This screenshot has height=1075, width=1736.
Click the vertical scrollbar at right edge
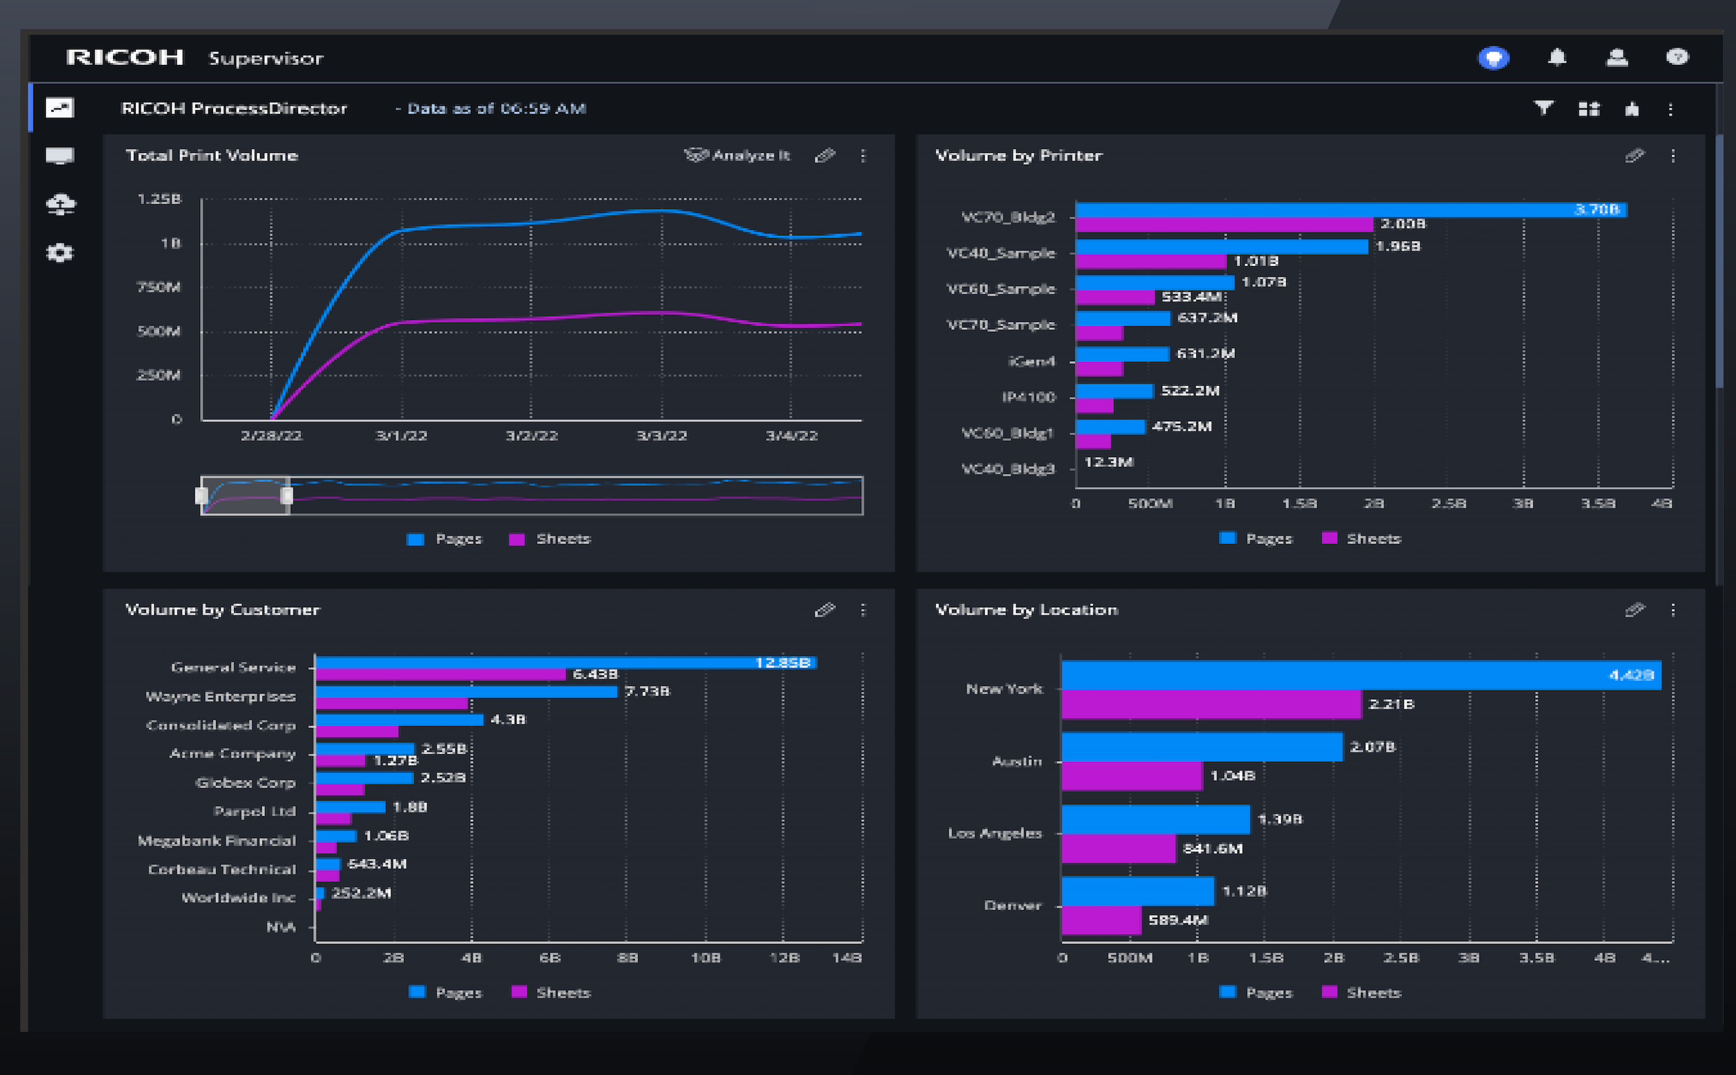coord(1719,261)
